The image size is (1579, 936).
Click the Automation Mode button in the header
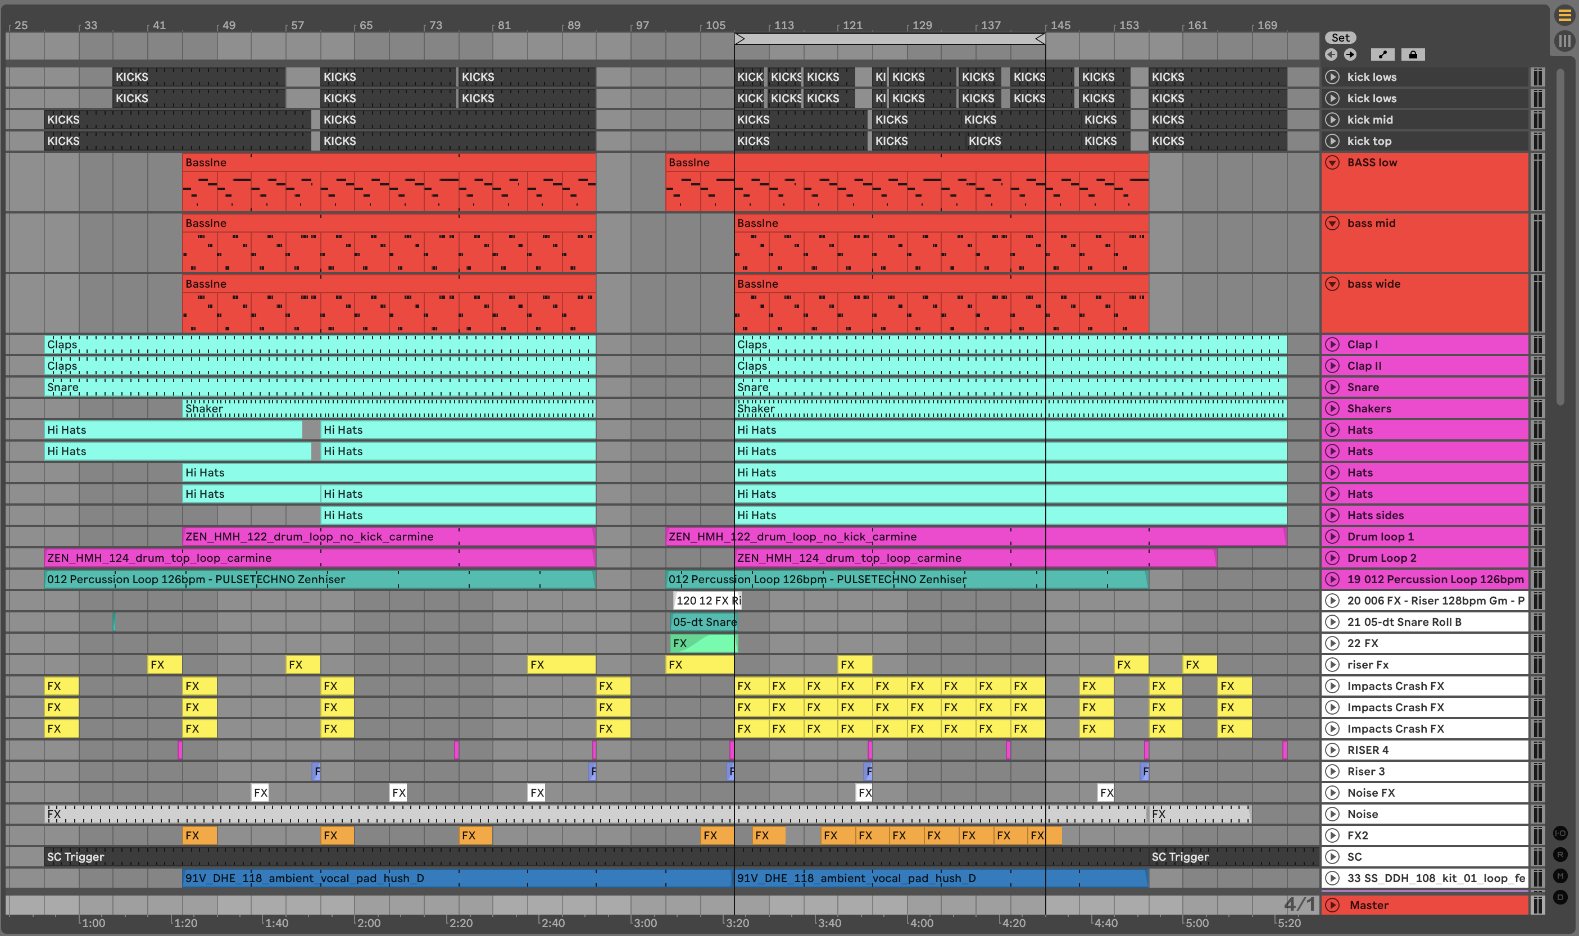pyautogui.click(x=1382, y=55)
